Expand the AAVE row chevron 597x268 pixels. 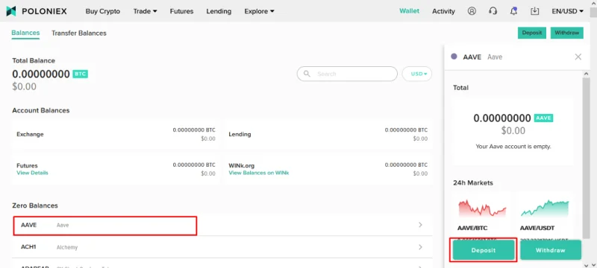pos(420,225)
